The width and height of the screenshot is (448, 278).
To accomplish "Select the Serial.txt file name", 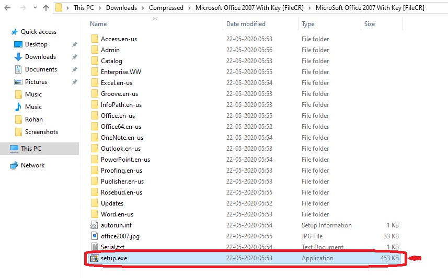I will point(112,247).
